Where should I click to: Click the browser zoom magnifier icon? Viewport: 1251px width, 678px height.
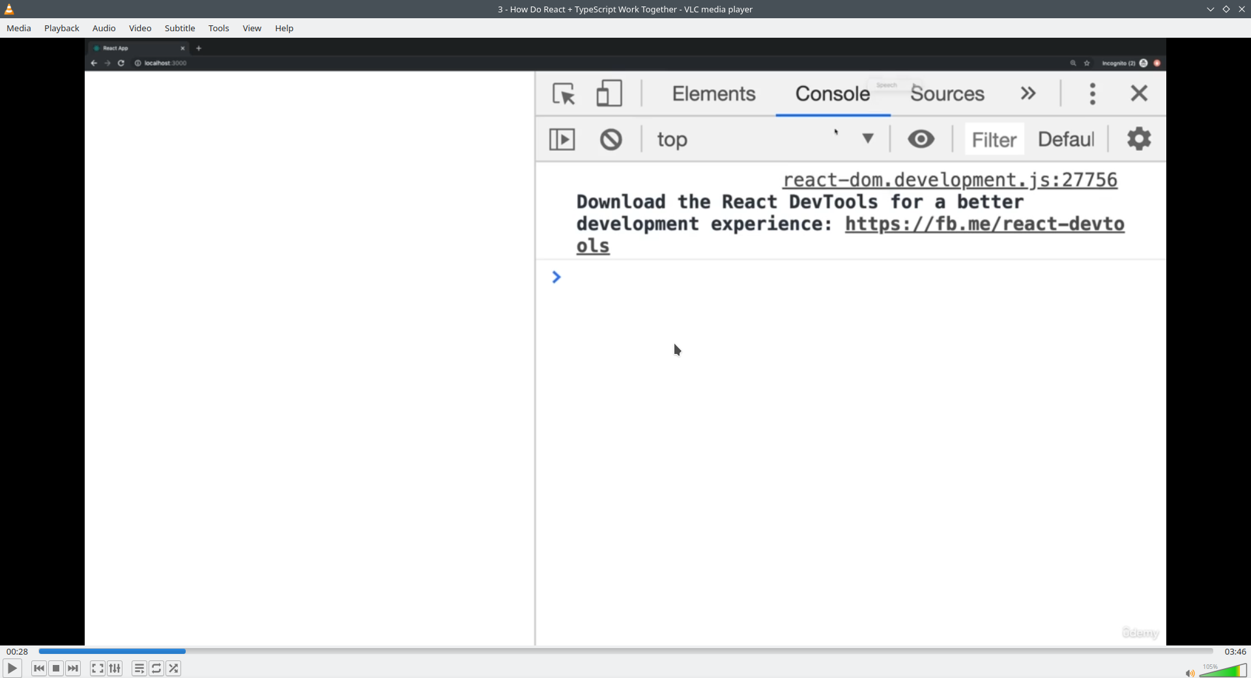pos(1073,63)
